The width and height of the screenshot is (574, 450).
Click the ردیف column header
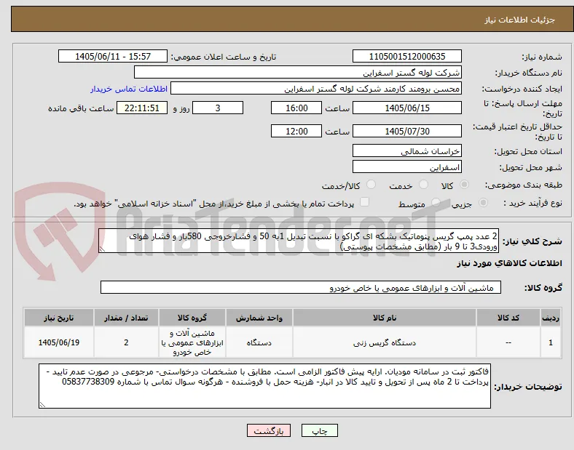[551, 318]
